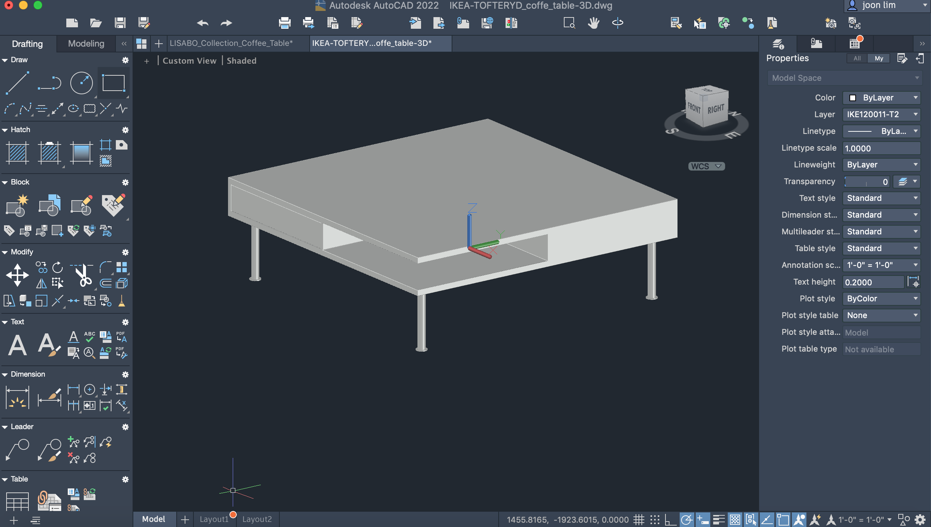This screenshot has height=527, width=931.
Task: Activate the Rectangle draw tool
Action: tap(113, 83)
